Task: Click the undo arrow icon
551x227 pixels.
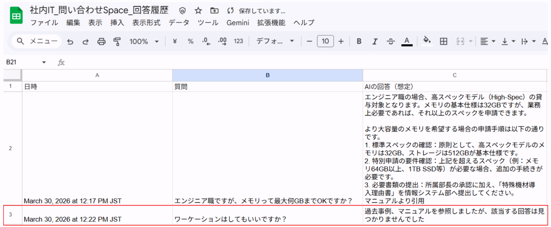Action: click(70, 42)
